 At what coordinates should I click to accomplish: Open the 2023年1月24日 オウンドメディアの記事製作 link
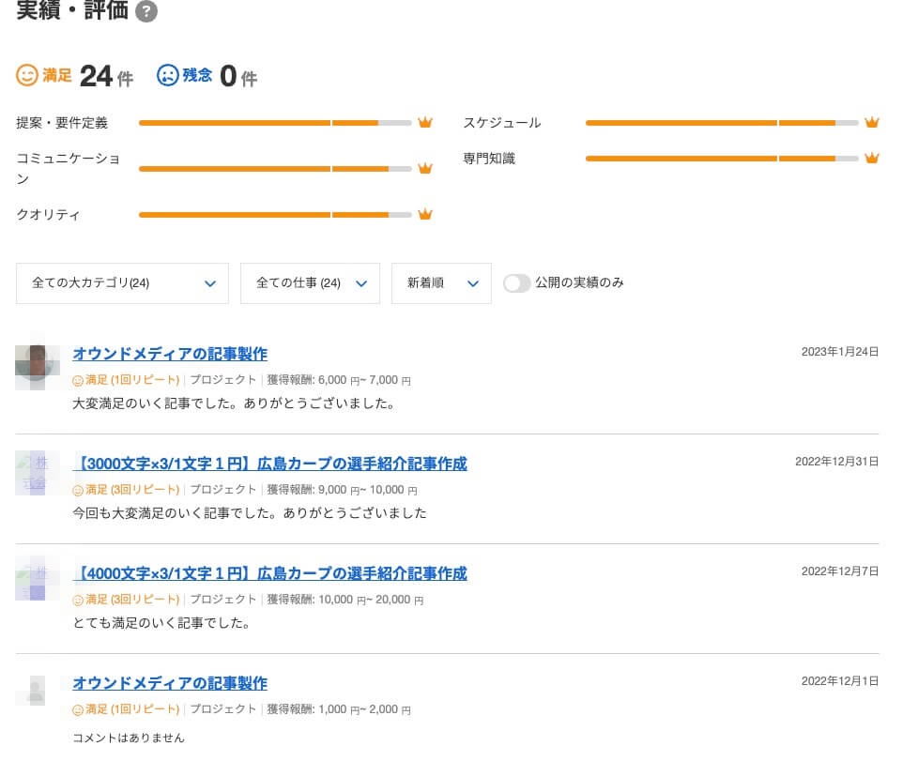[170, 354]
